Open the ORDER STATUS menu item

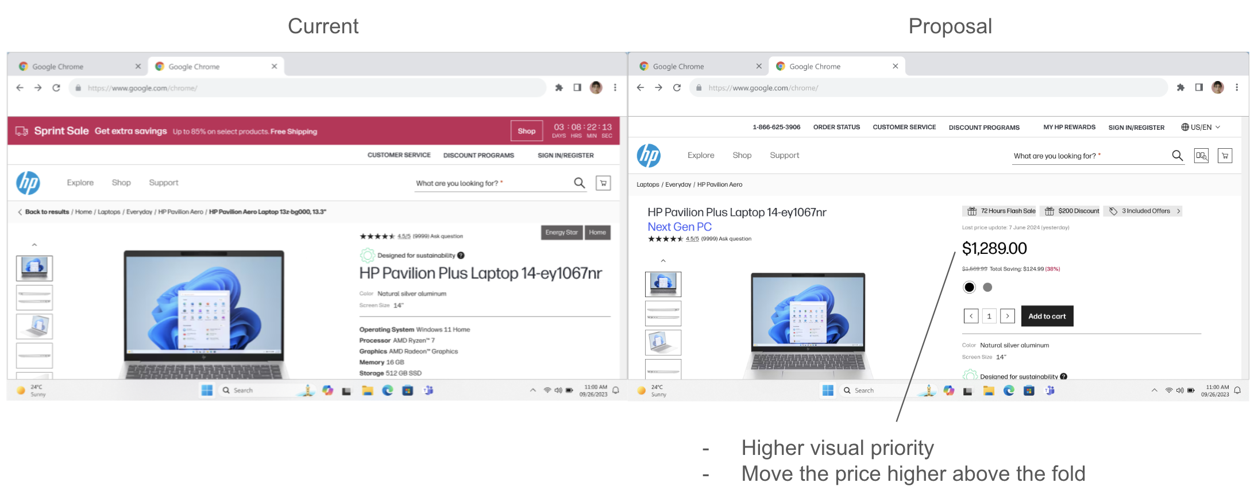(836, 128)
